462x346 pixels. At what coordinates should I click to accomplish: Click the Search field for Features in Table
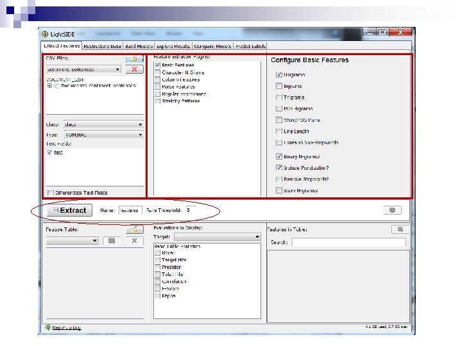click(349, 242)
